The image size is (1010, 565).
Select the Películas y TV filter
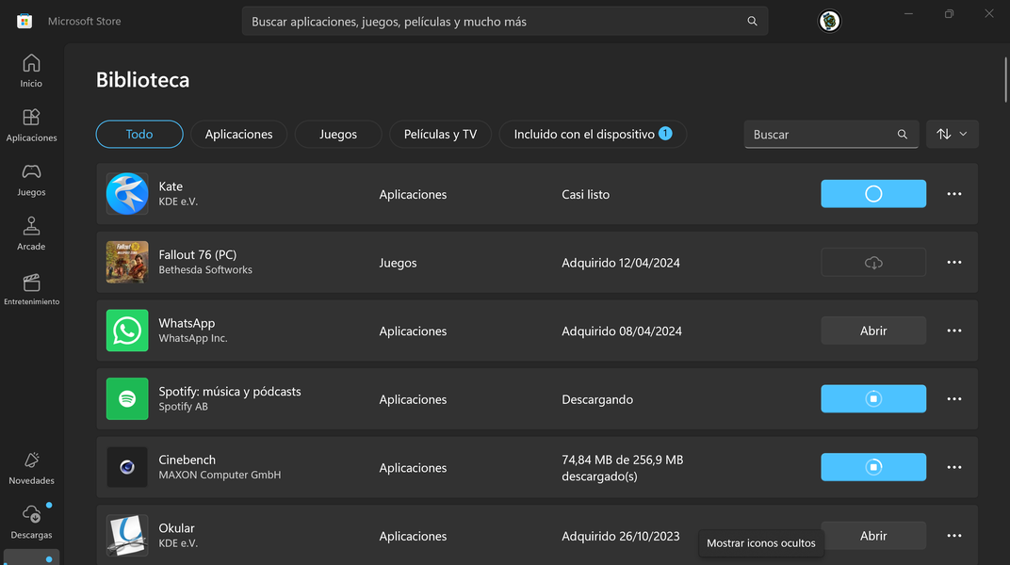point(441,134)
